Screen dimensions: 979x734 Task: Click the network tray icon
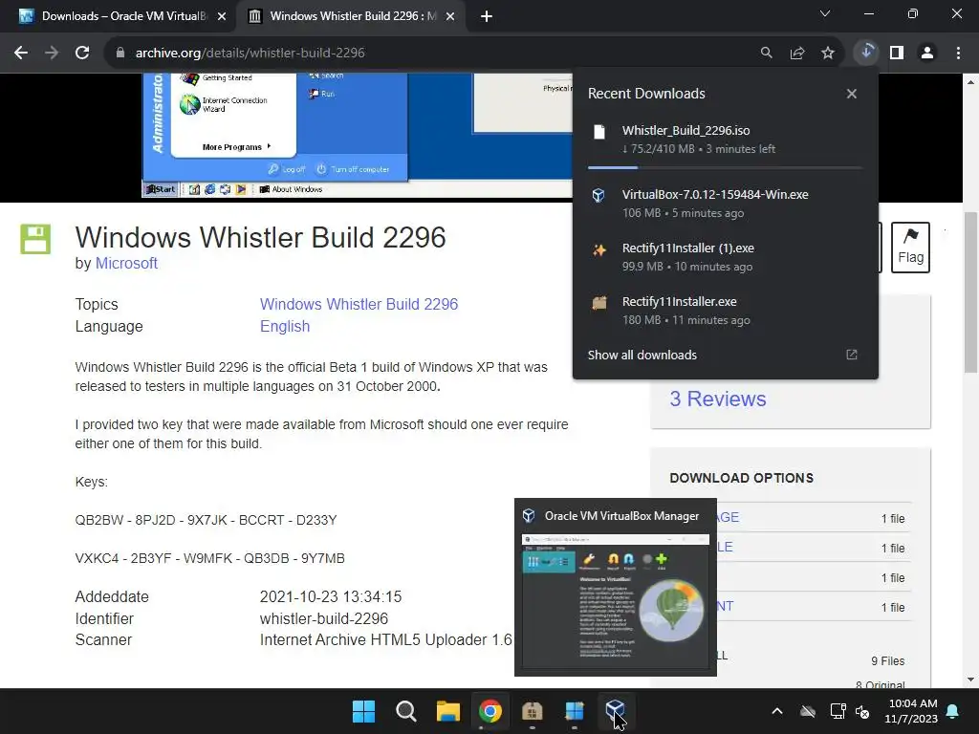838,711
